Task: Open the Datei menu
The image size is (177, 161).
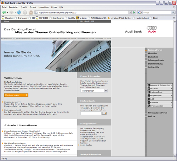Action: (4, 7)
